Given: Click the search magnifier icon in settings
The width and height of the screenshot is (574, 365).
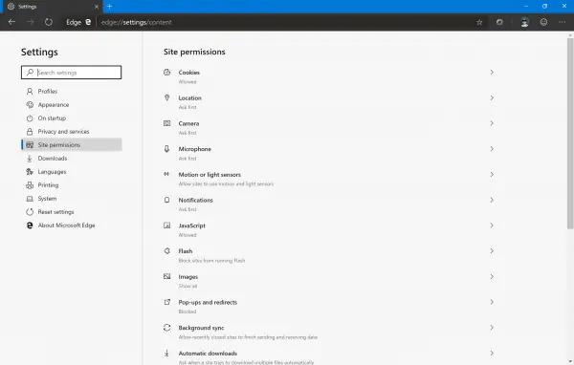Looking at the screenshot, I should click(30, 72).
